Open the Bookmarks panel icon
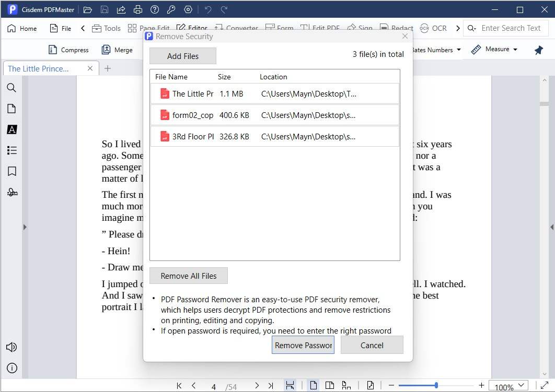Viewport: 555px width, 392px height. (11, 171)
